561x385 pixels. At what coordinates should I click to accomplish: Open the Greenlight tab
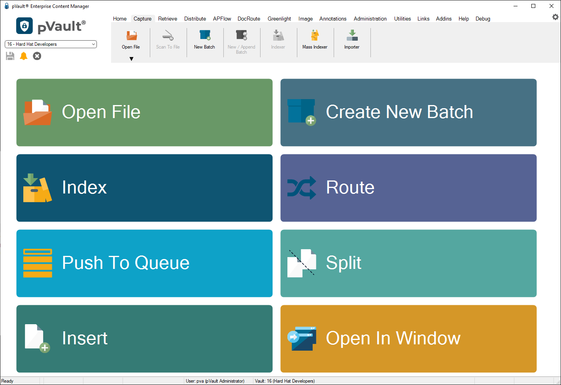pyautogui.click(x=279, y=19)
